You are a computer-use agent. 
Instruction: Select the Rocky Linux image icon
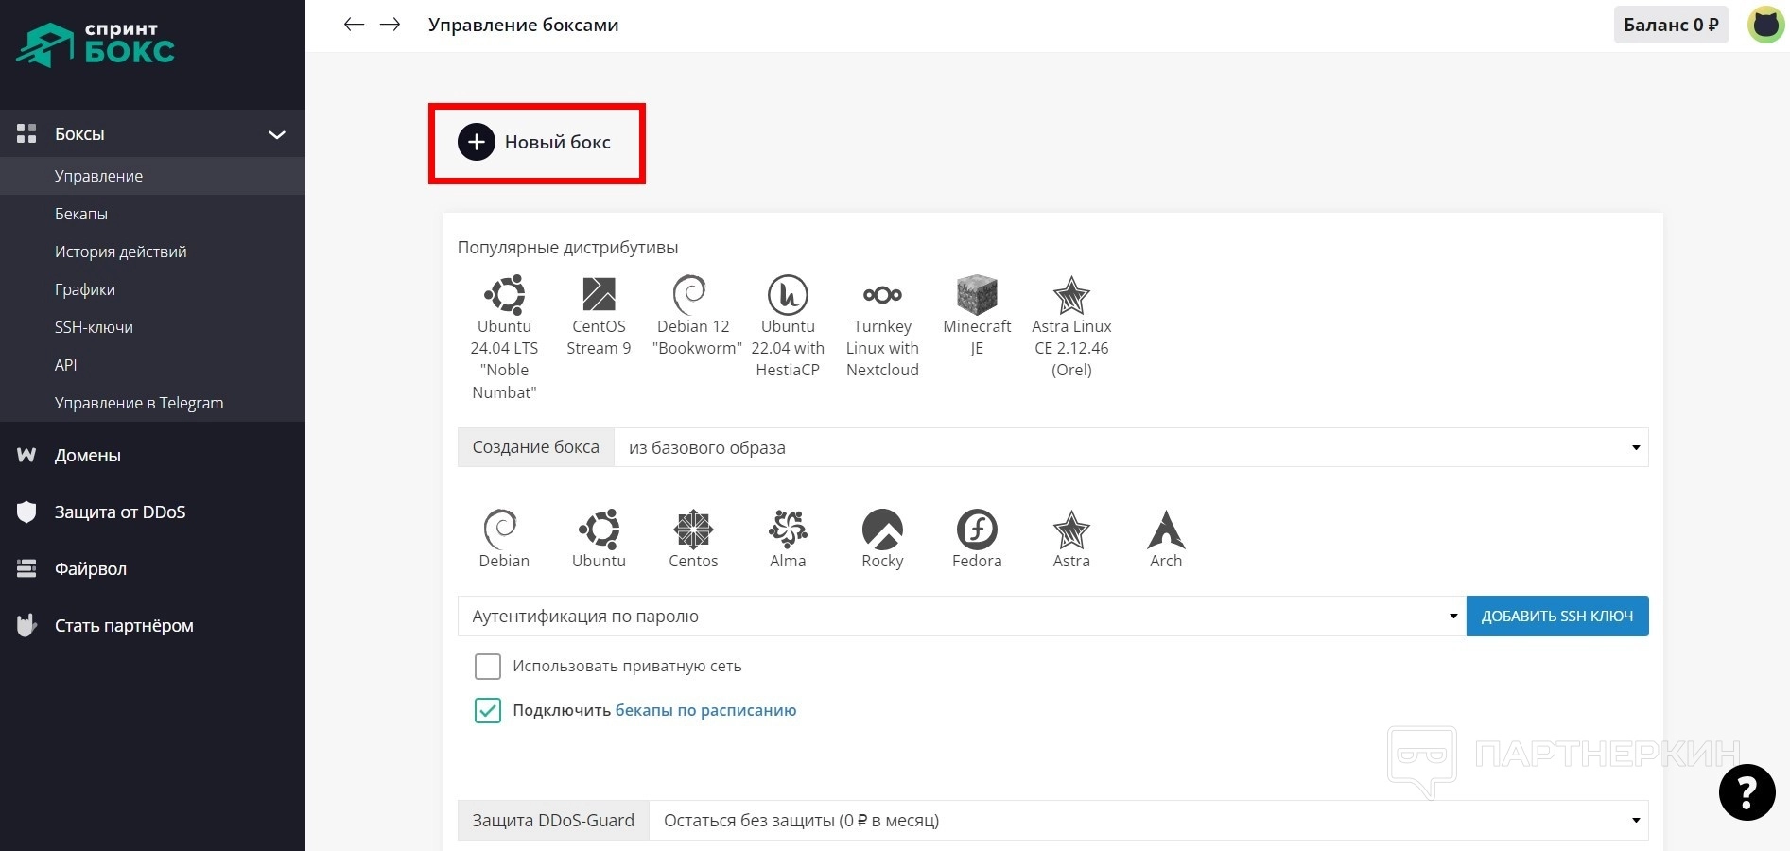click(x=882, y=530)
